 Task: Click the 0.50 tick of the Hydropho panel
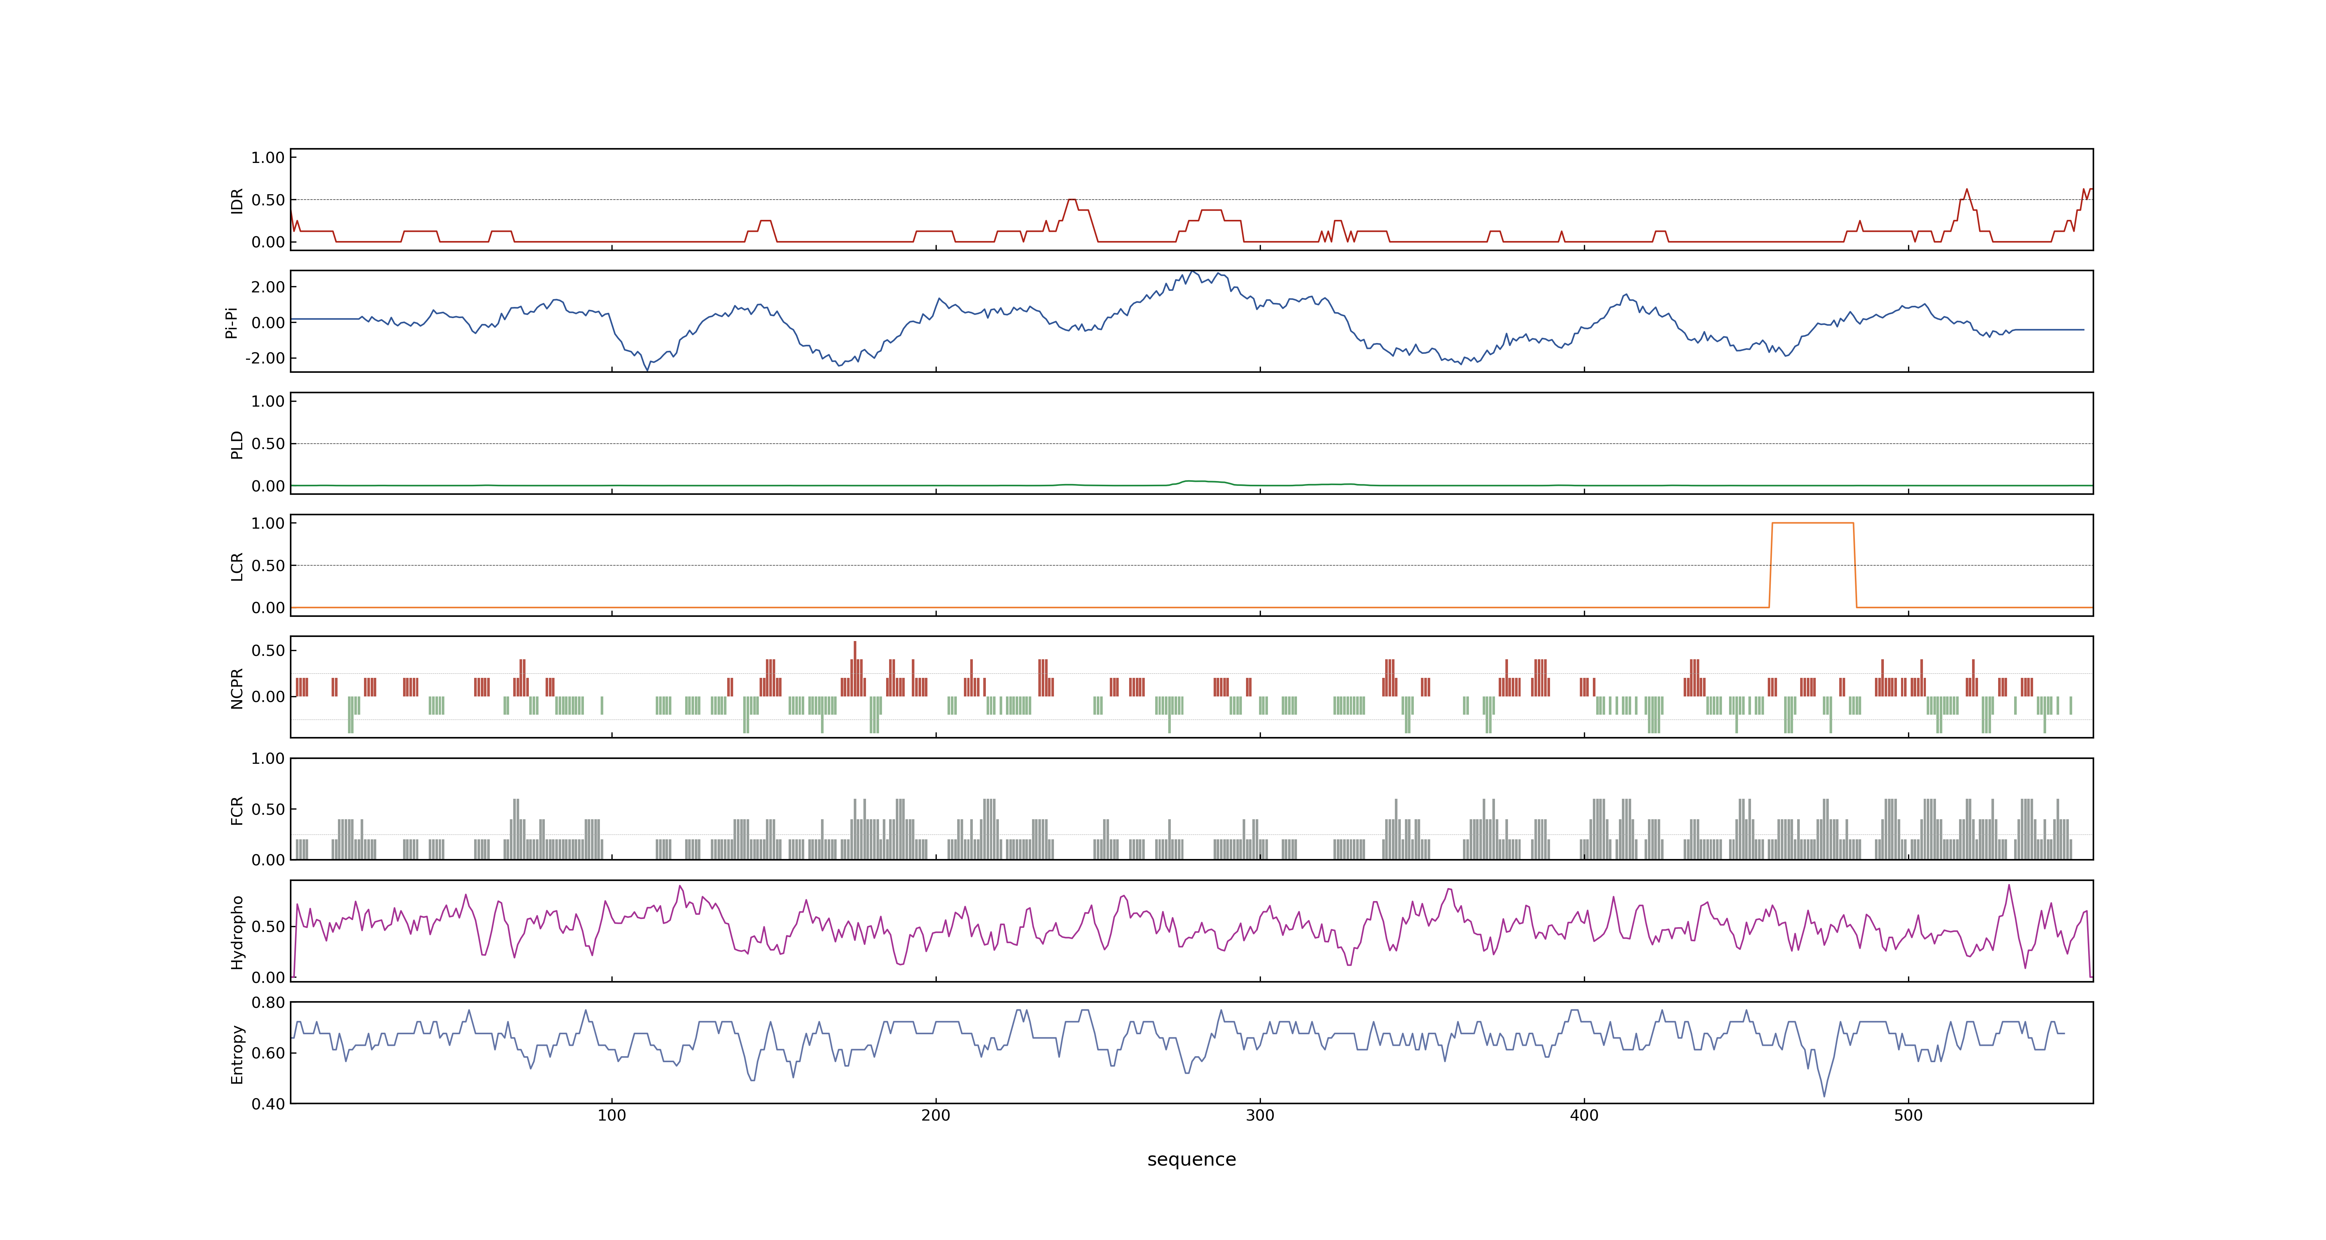click(x=268, y=927)
